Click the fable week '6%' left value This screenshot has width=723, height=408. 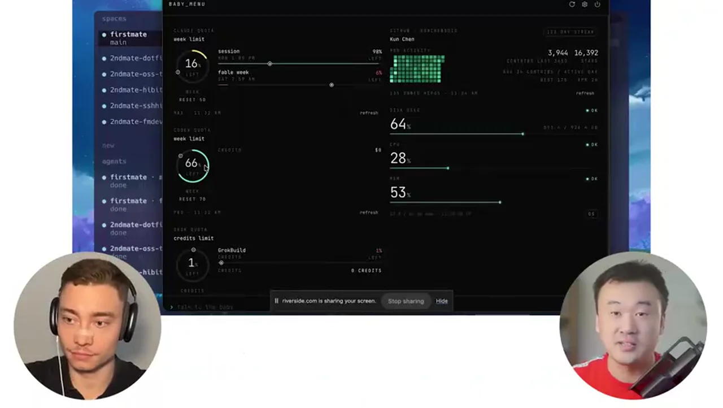click(378, 73)
